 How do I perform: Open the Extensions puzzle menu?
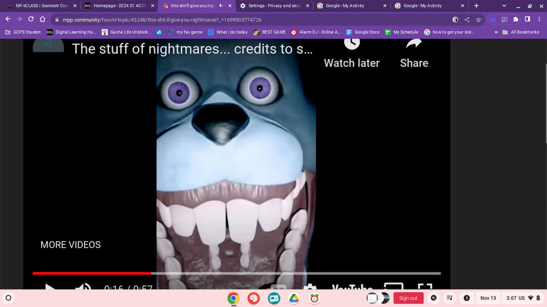point(516,19)
